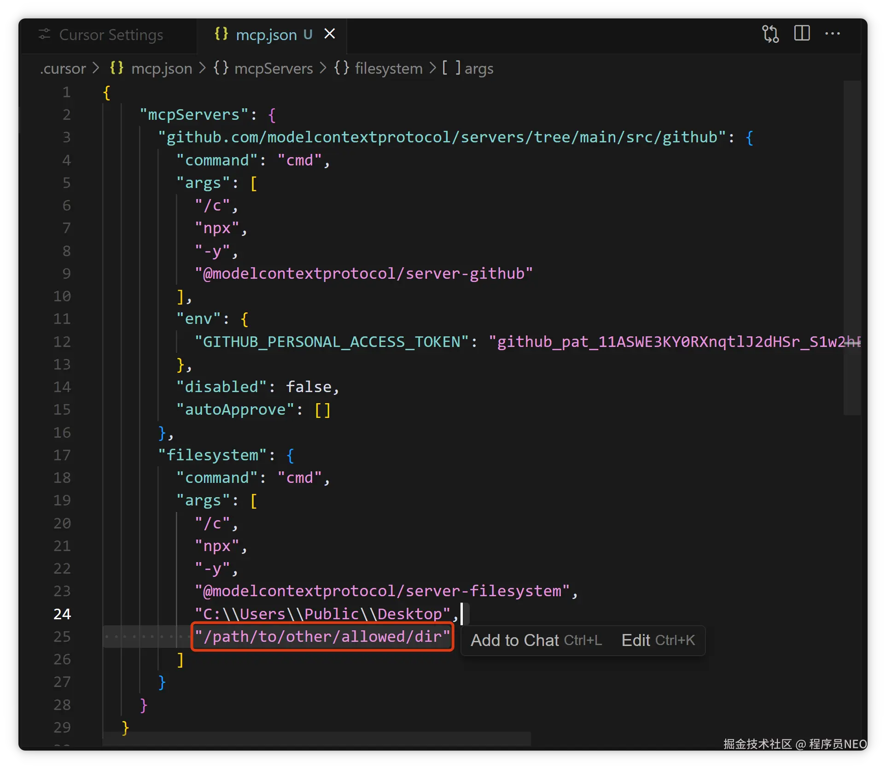This screenshot has width=886, height=769.
Task: Click the settings sliders icon on Cursor Settings tab
Action: point(44,35)
